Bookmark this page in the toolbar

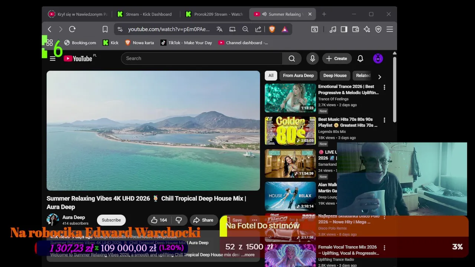[105, 29]
